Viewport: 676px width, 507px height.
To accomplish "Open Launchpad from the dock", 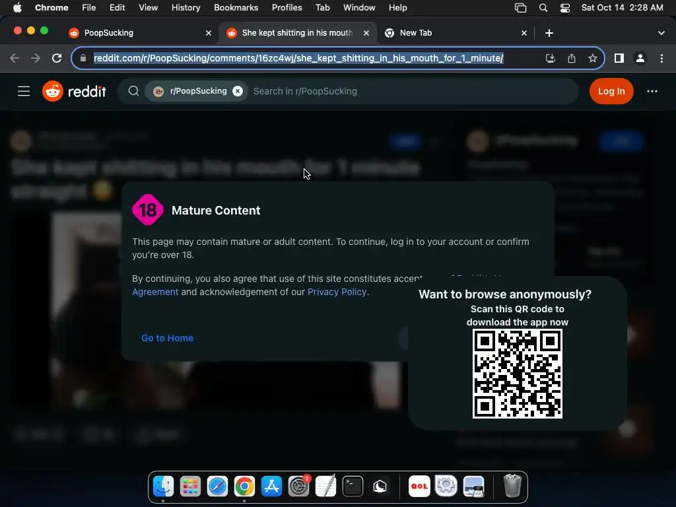I will tap(190, 487).
